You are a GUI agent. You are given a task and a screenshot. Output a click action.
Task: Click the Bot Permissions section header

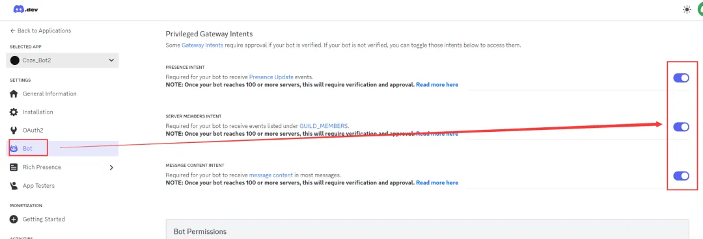[200, 231]
